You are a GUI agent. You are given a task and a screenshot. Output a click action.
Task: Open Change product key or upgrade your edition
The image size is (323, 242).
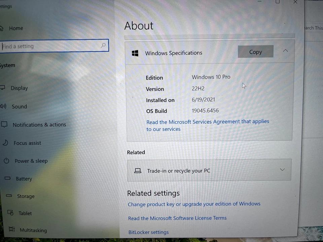[x=194, y=204]
